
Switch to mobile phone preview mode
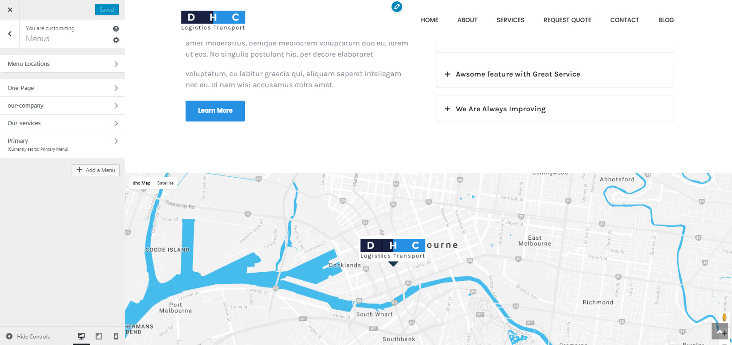pos(116,336)
